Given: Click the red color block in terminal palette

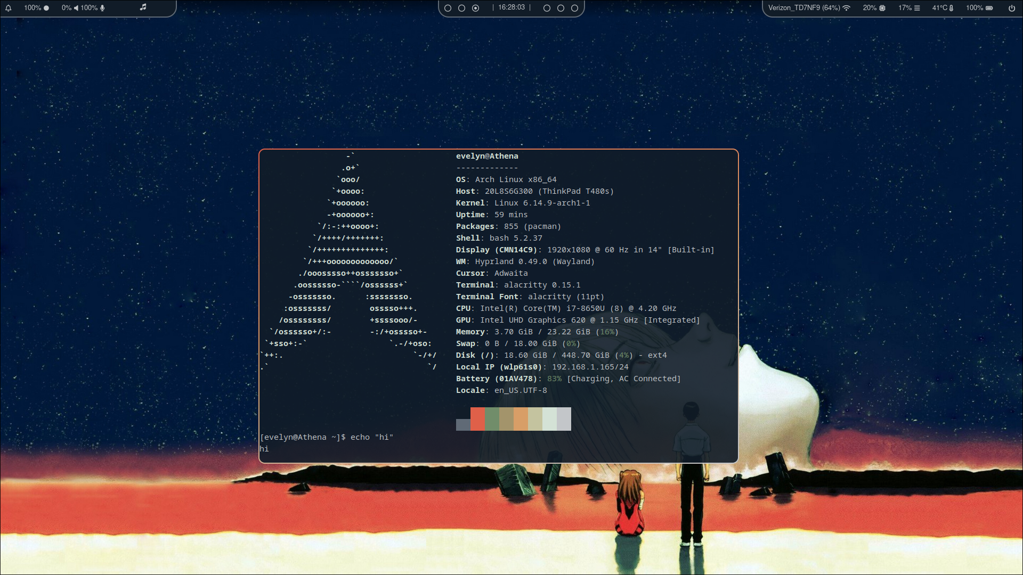Looking at the screenshot, I should (x=477, y=419).
